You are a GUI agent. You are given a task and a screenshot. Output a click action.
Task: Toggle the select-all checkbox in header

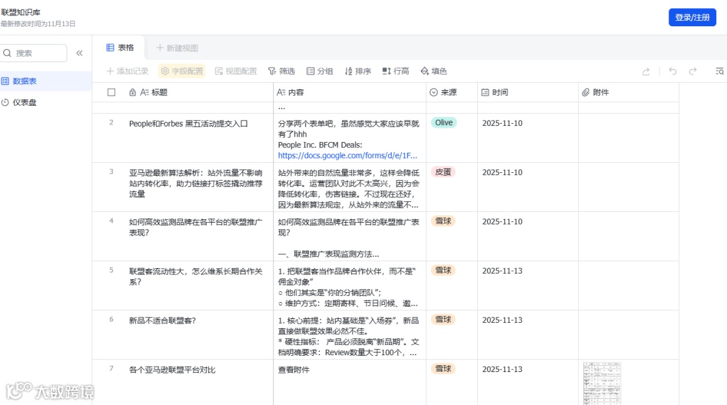[112, 92]
